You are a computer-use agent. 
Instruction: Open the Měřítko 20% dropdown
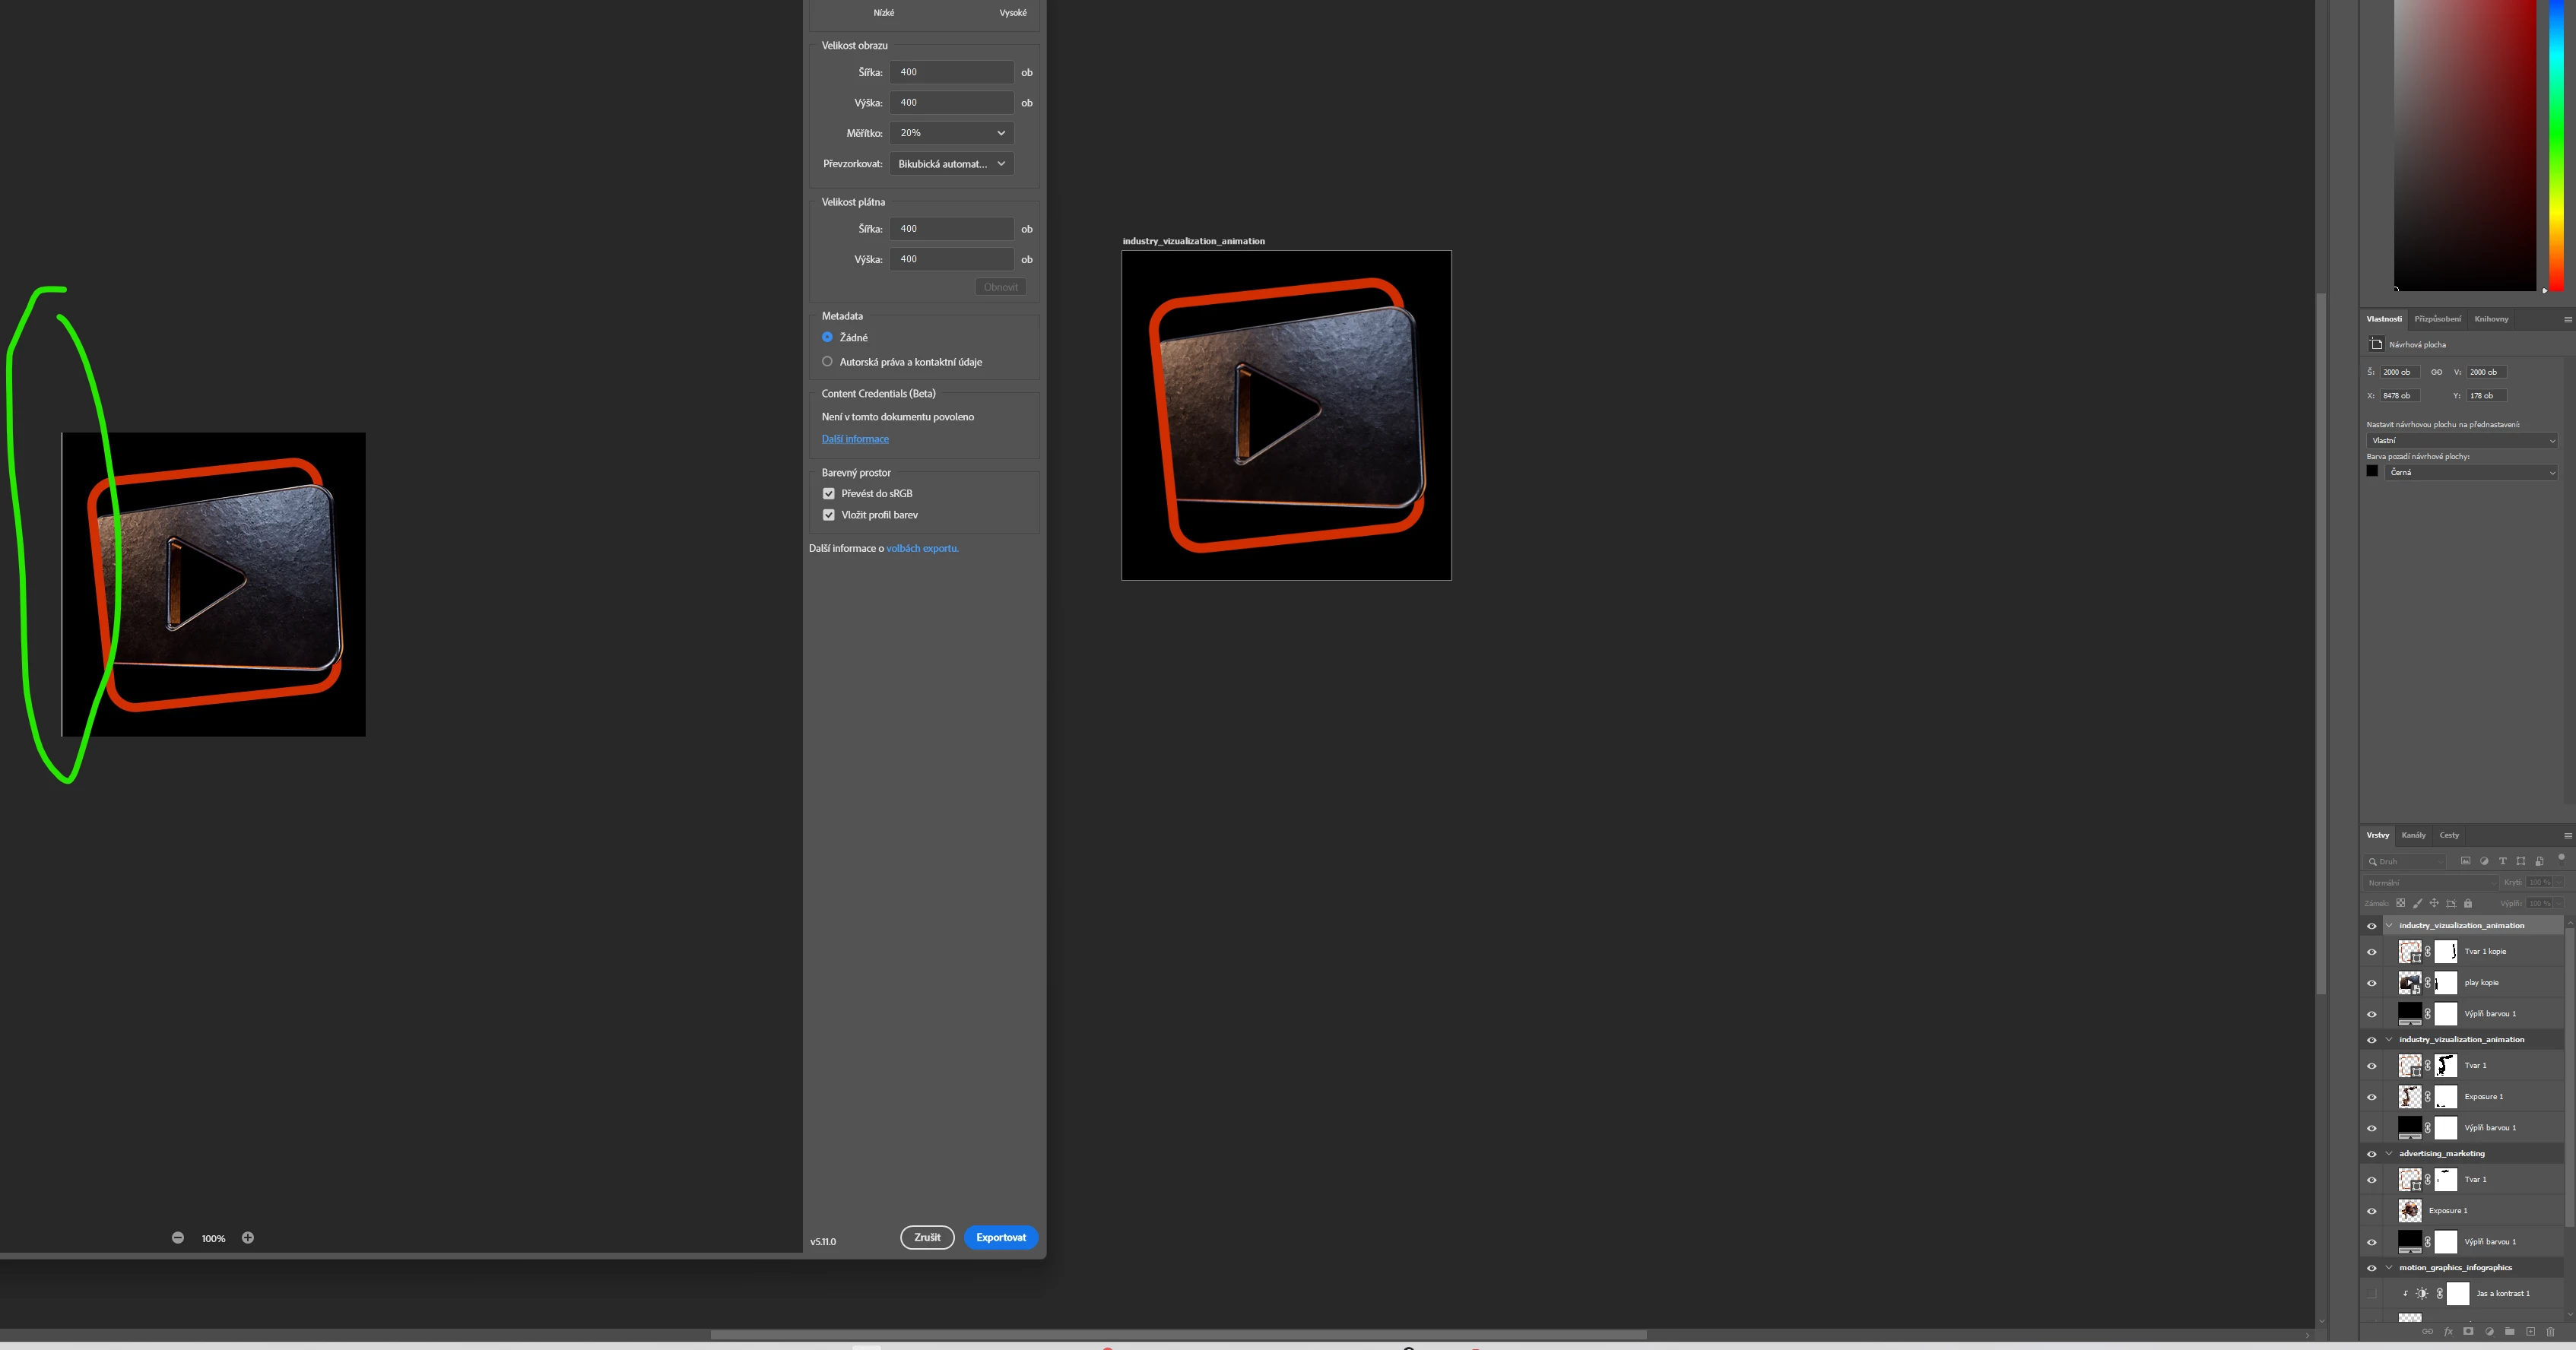tap(951, 133)
